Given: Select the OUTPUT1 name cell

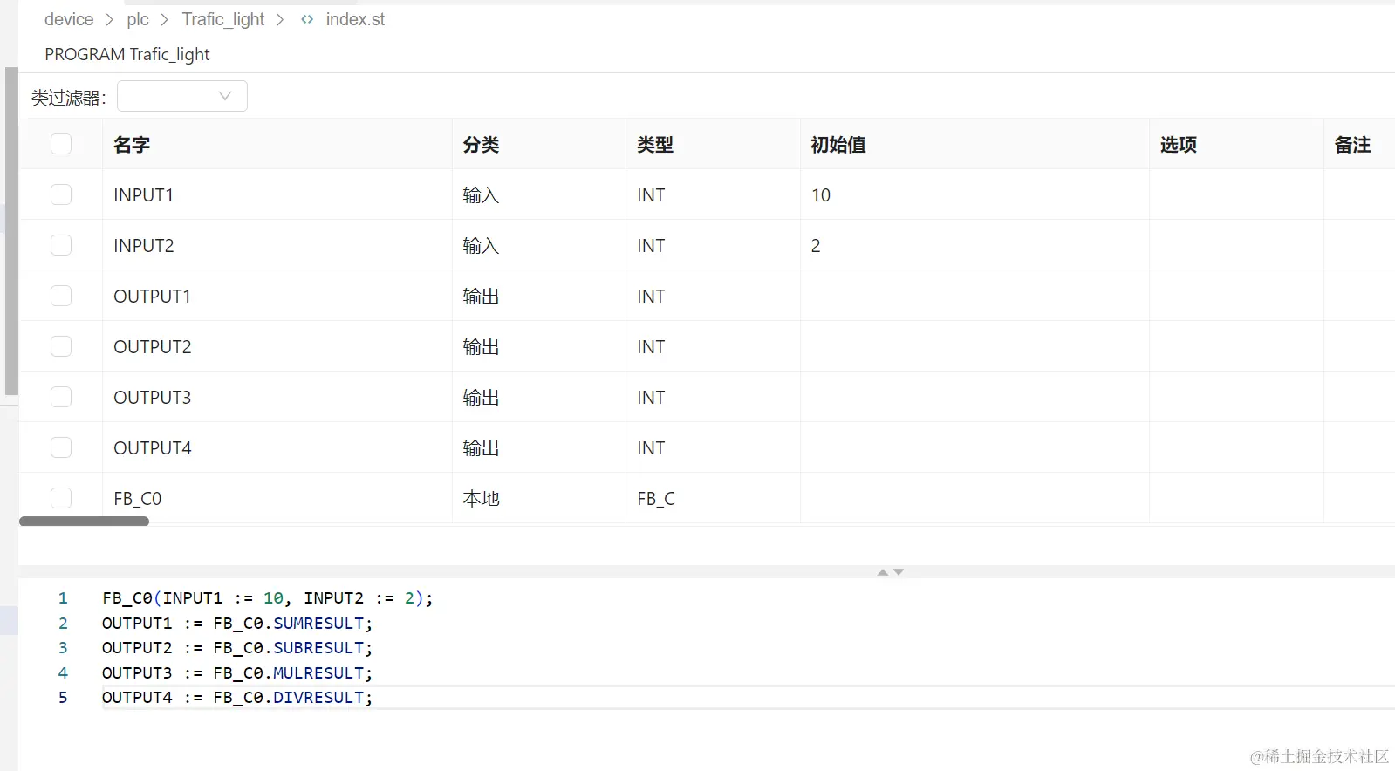Looking at the screenshot, I should point(277,297).
